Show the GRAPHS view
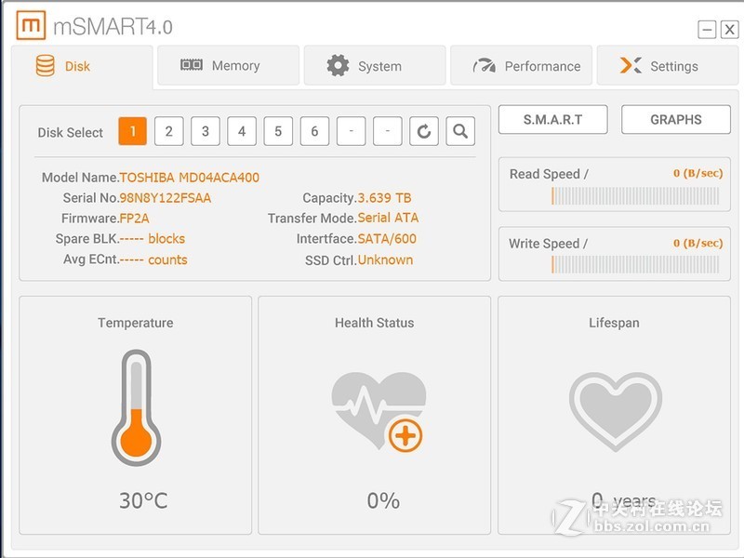The image size is (744, 558). 676,120
